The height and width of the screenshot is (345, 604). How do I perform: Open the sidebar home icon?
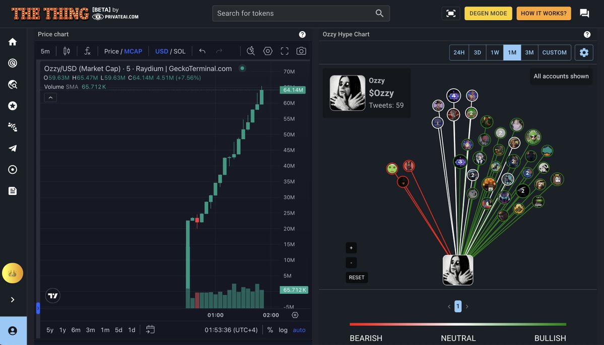[13, 42]
